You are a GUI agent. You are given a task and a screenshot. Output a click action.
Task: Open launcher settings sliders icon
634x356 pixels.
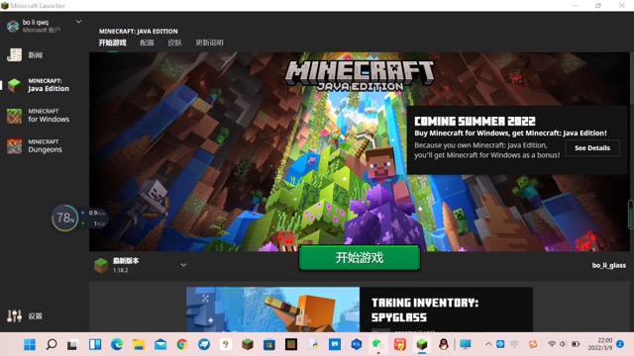point(14,315)
